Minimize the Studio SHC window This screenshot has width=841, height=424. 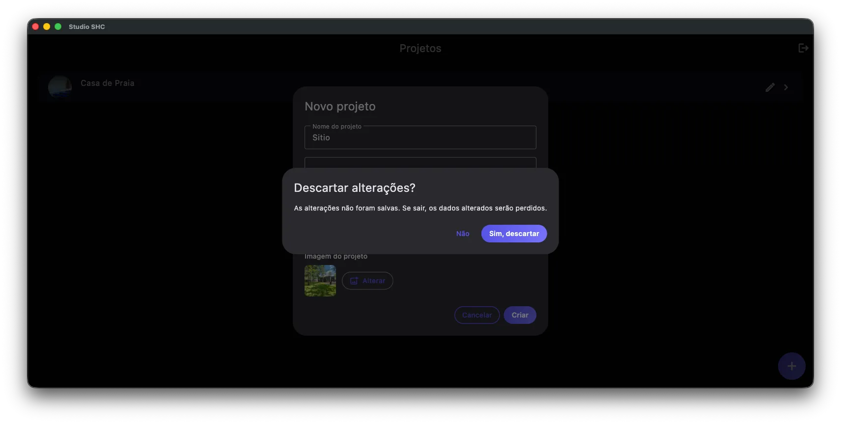(x=47, y=26)
